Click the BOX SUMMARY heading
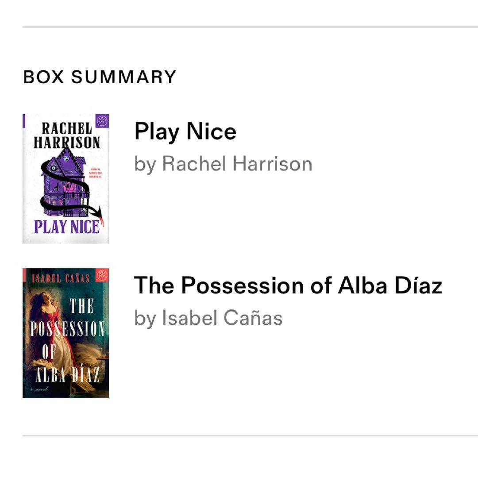The width and height of the screenshot is (478, 478). pyautogui.click(x=100, y=77)
